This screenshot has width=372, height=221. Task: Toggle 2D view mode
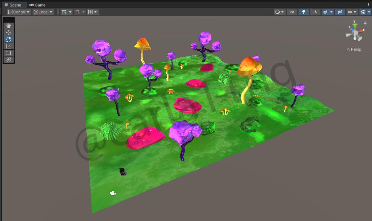pos(292,12)
